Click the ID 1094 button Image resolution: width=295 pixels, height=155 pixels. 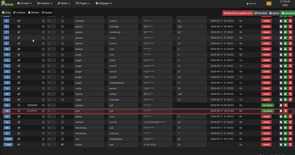(8, 145)
